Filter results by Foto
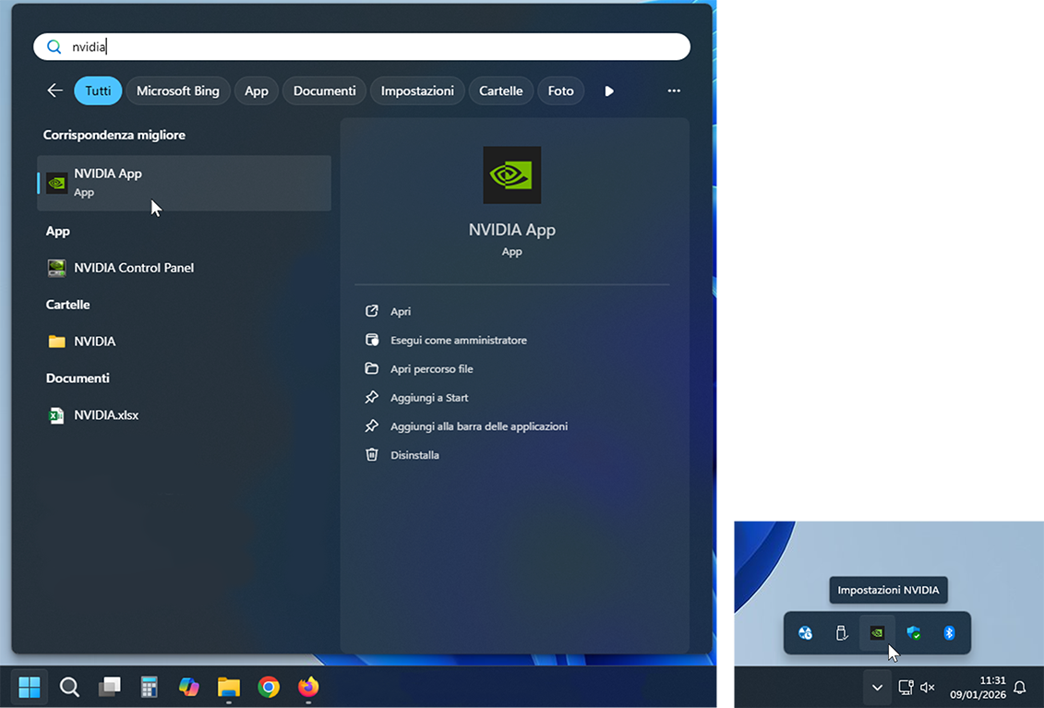Image resolution: width=1044 pixels, height=708 pixels. point(560,90)
